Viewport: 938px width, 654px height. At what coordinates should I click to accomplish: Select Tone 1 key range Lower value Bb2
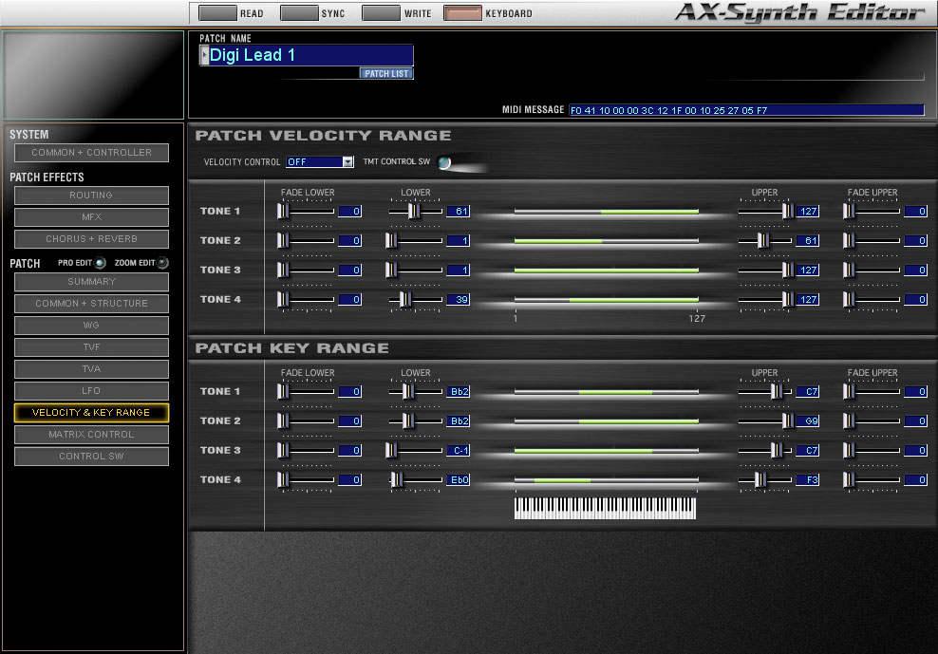459,391
